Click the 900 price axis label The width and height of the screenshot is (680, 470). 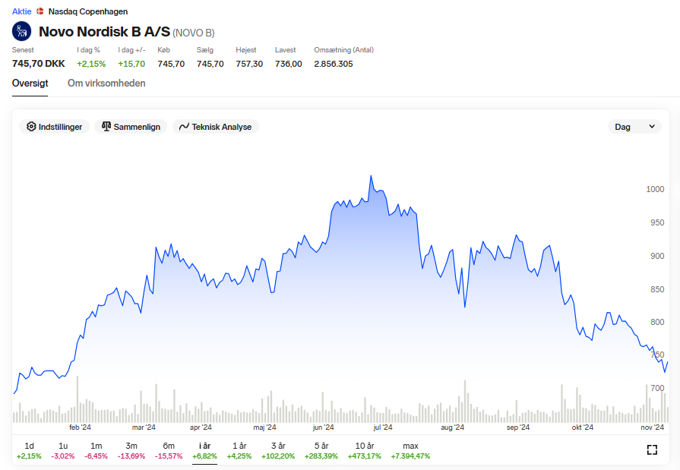(657, 256)
